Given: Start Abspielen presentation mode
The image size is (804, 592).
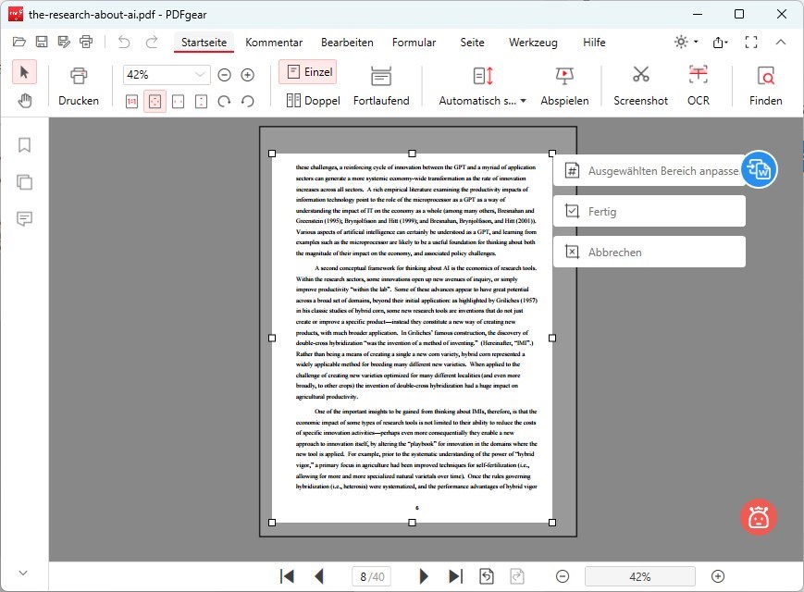Looking at the screenshot, I should pyautogui.click(x=564, y=76).
